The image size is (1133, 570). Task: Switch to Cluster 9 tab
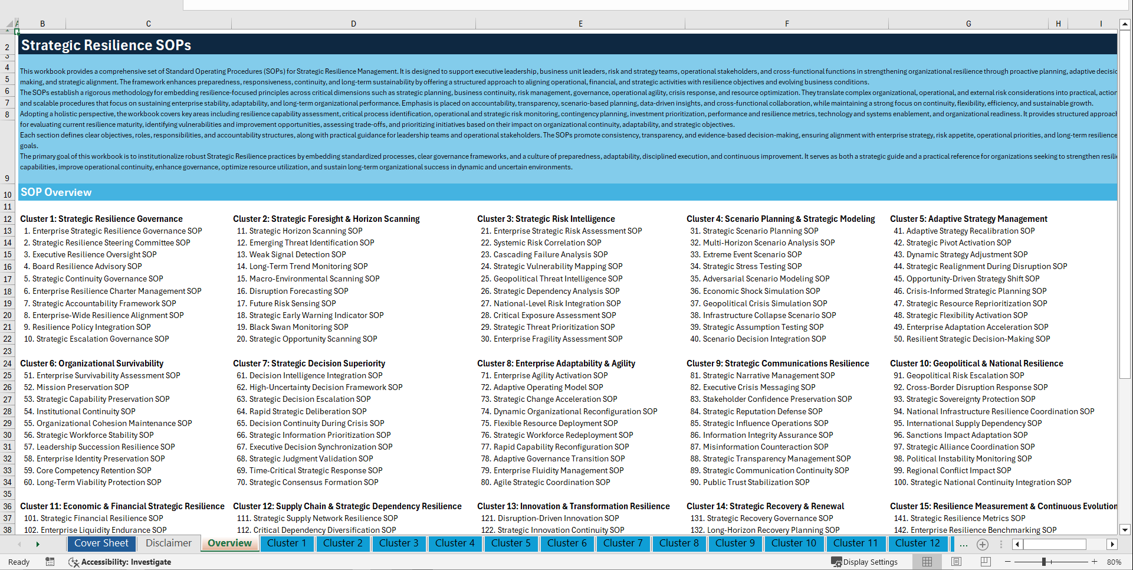click(x=735, y=543)
